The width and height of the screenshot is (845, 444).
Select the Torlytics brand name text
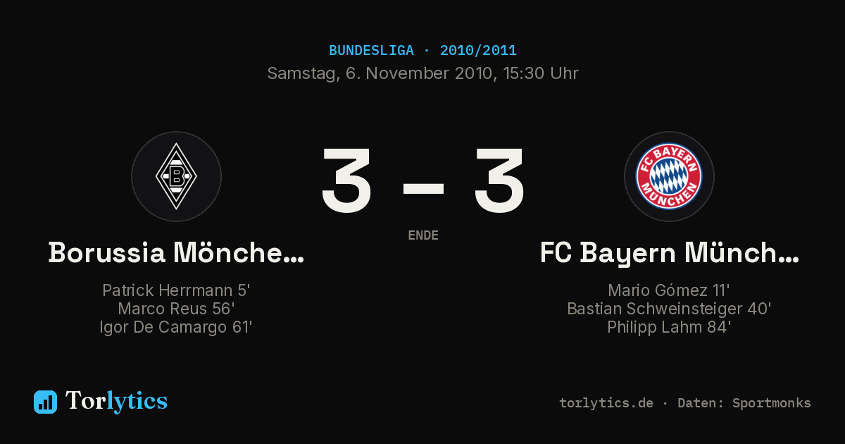[116, 401]
